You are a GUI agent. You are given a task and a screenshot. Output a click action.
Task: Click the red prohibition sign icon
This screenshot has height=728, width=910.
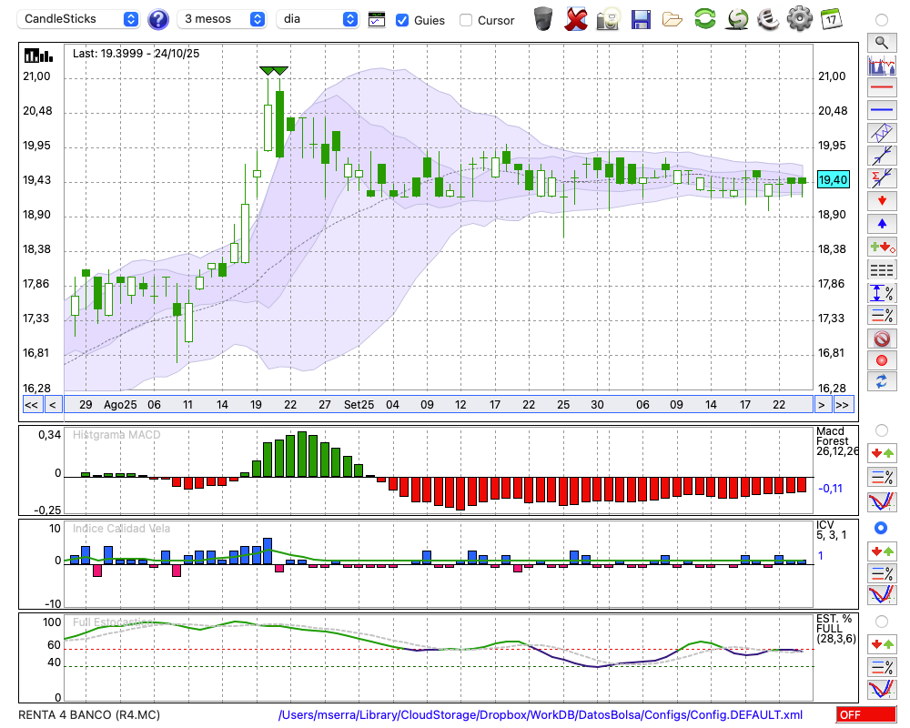pyautogui.click(x=881, y=339)
